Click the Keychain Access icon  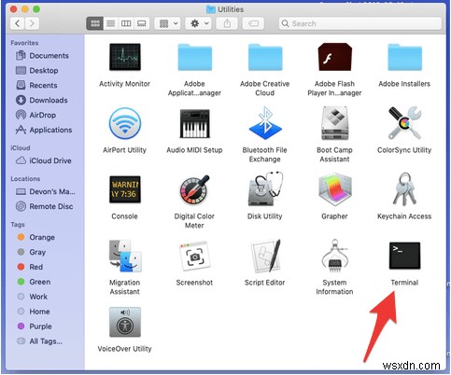[404, 189]
